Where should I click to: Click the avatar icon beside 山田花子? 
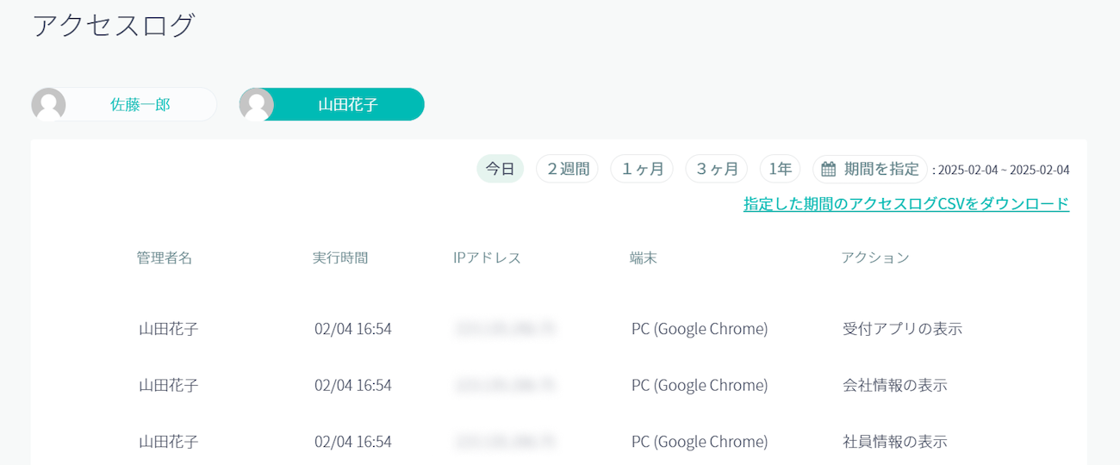[x=257, y=104]
